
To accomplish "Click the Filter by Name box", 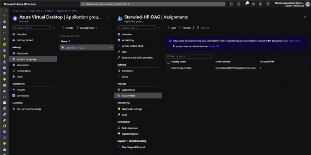I will pyautogui.click(x=189, y=56).
